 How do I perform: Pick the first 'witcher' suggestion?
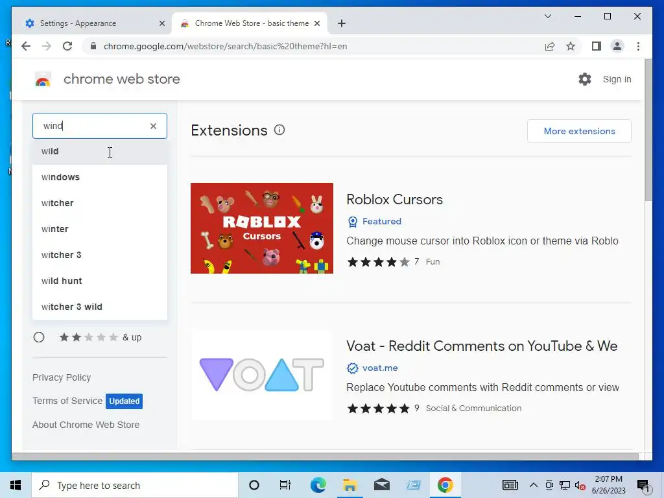[100, 203]
